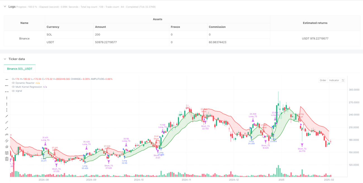Hide the Dynamic Reactor indicator

click(x=13, y=83)
